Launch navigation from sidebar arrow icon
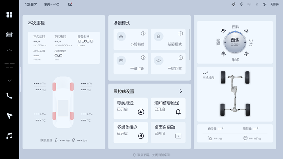Screen dimensions: 283x159 tap(10, 116)
